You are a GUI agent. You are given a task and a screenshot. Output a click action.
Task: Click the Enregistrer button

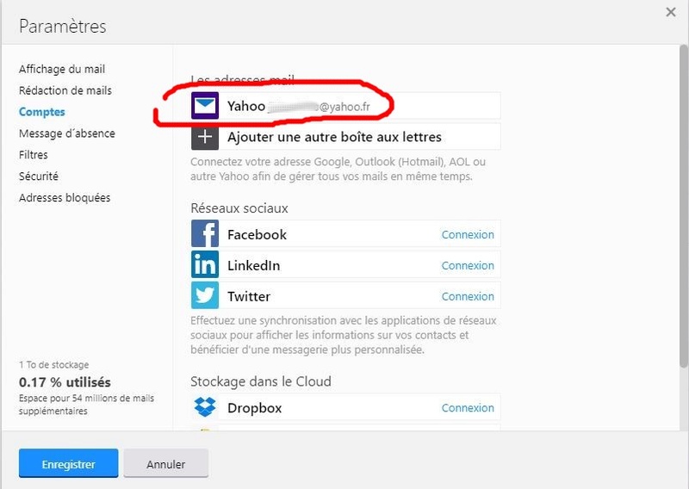pyautogui.click(x=69, y=463)
